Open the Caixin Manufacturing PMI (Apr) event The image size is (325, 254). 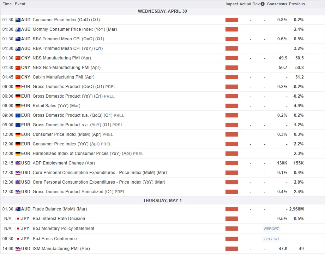pyautogui.click(x=64, y=77)
